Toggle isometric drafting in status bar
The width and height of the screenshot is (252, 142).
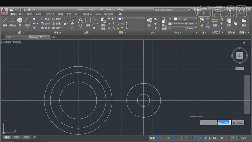(181, 138)
